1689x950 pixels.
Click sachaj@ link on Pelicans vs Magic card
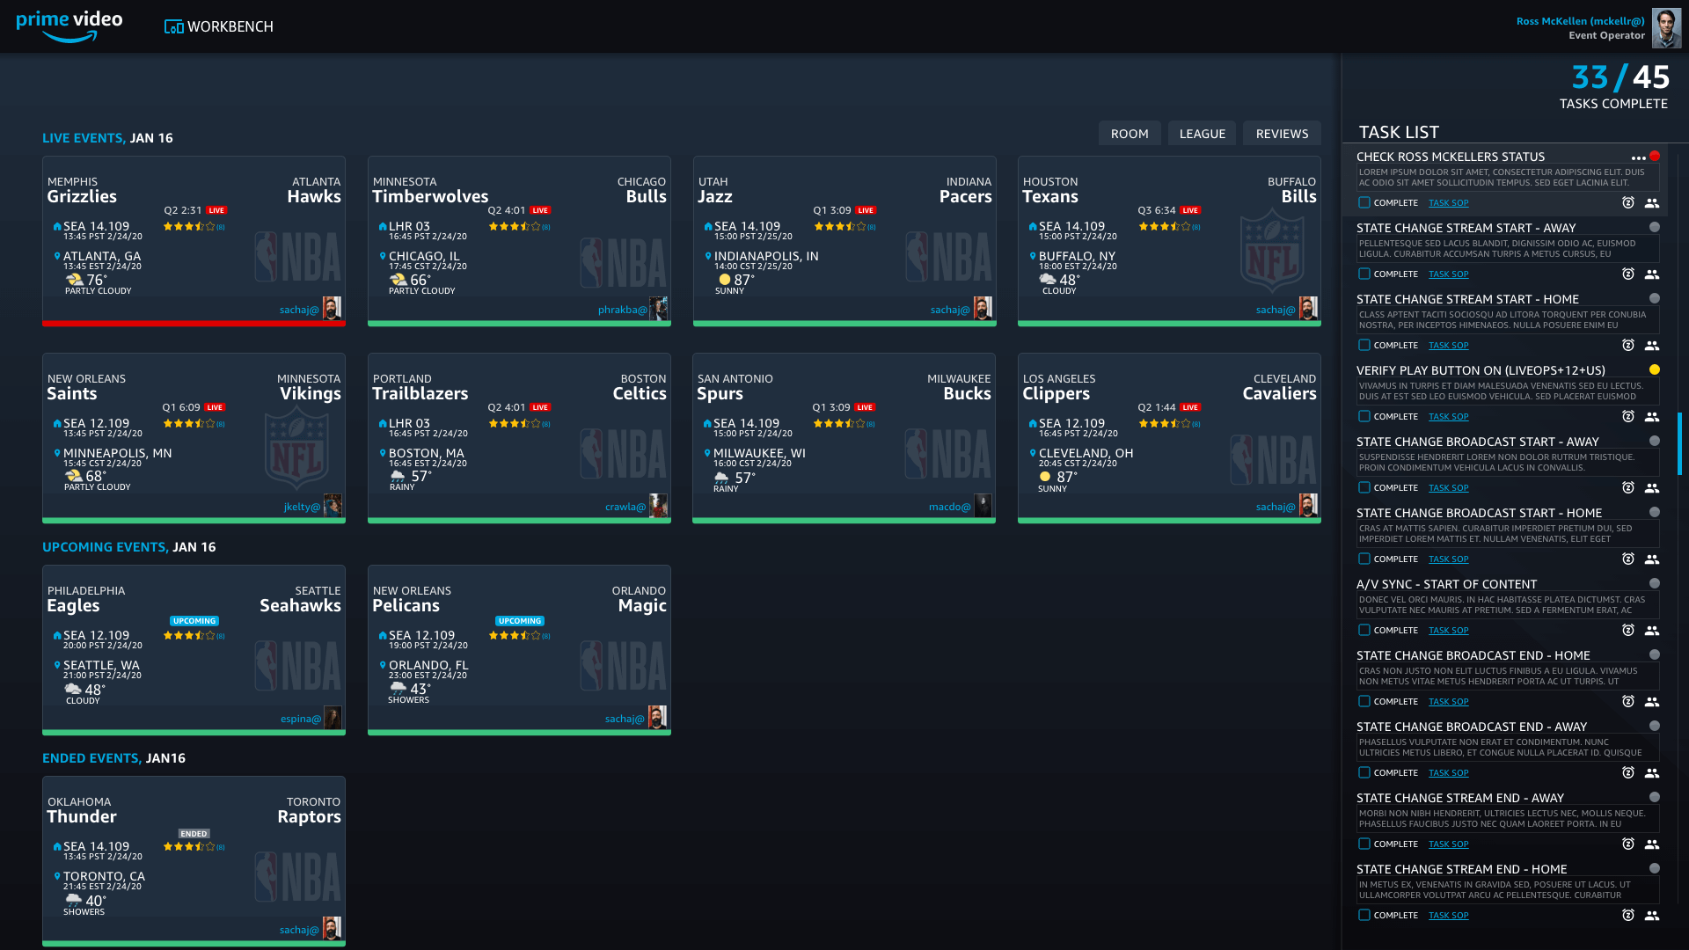coord(625,719)
